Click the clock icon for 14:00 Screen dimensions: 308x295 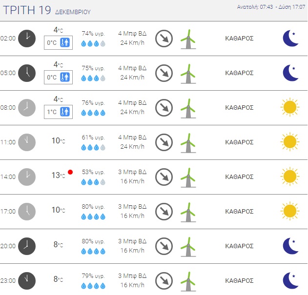tap(27, 177)
